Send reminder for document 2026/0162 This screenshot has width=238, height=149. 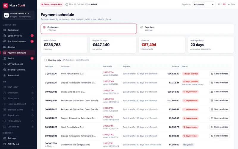pos(220,136)
